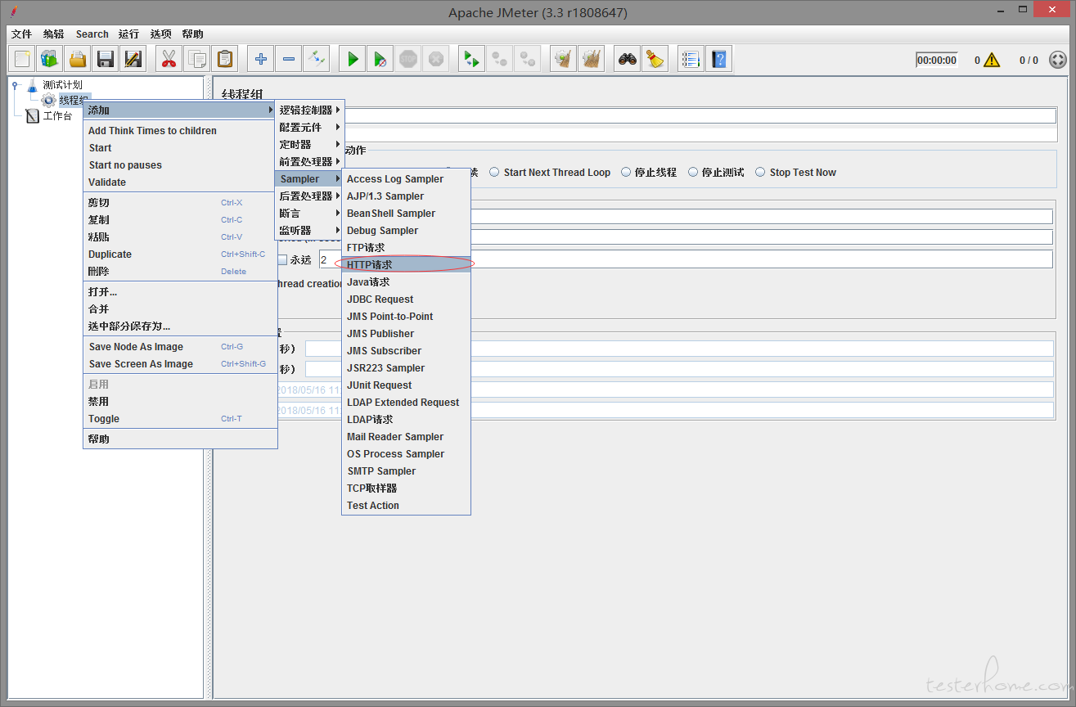1076x707 pixels.
Task: Click the yellow warning triangle icon
Action: (x=992, y=60)
